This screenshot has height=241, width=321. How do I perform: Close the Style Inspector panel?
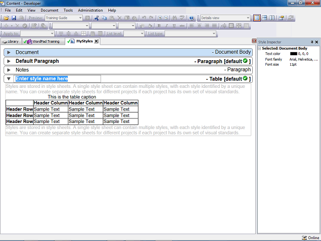tap(316, 42)
